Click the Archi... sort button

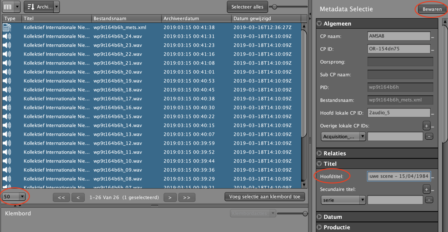(x=39, y=7)
